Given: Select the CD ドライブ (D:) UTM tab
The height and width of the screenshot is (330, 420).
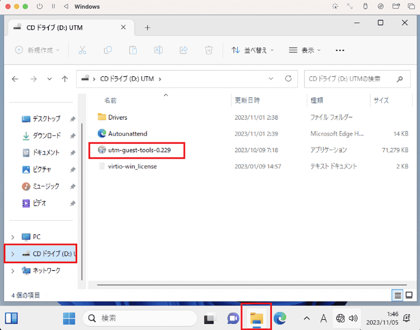Looking at the screenshot, I should click(71, 28).
